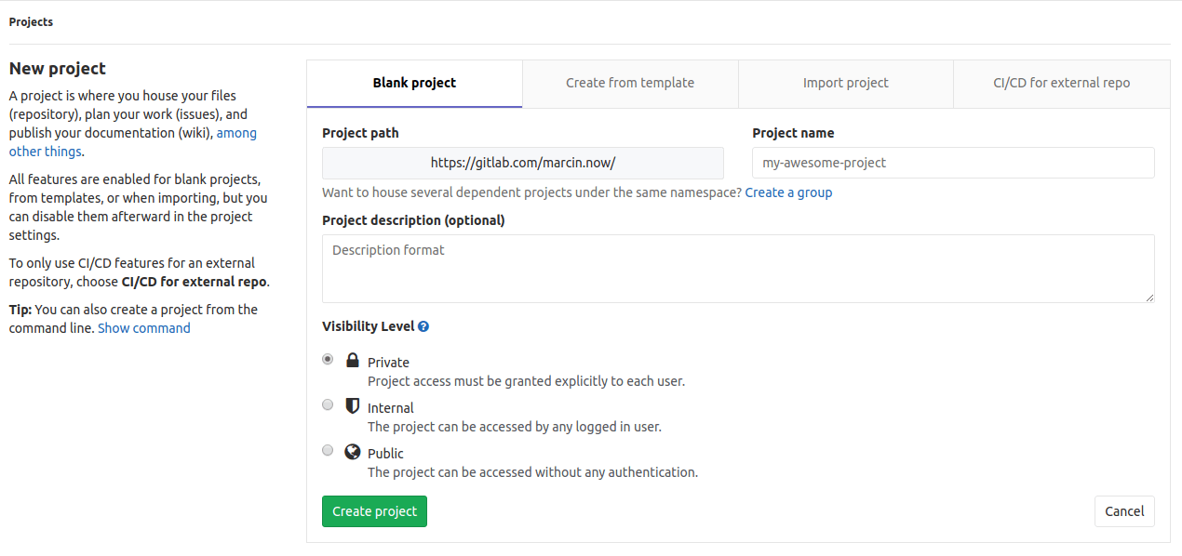The image size is (1182, 556).
Task: Click the Cancel button
Action: [1124, 511]
